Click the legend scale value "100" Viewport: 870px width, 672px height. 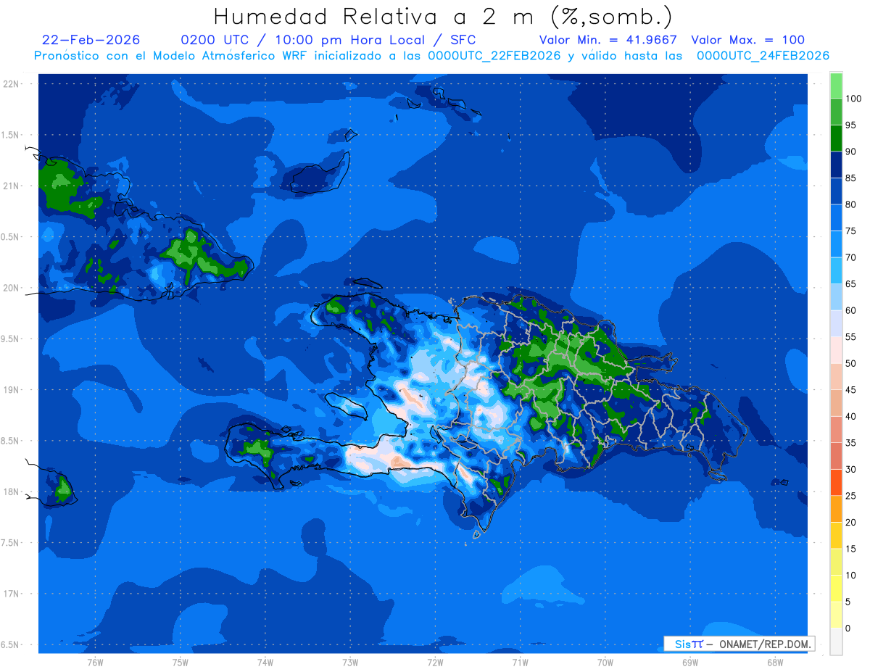[x=853, y=99]
